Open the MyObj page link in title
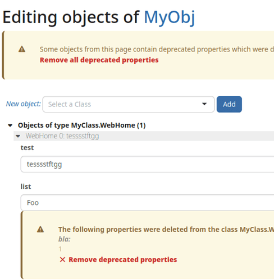Screen dimensions: 274x280 [170, 17]
